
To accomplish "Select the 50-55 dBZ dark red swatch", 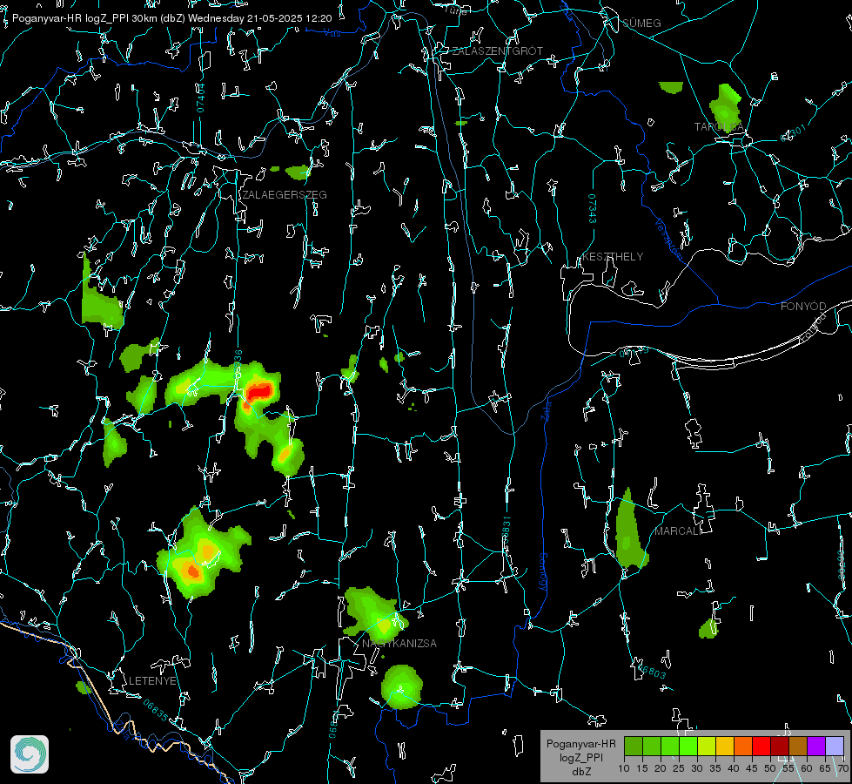I will click(x=780, y=746).
